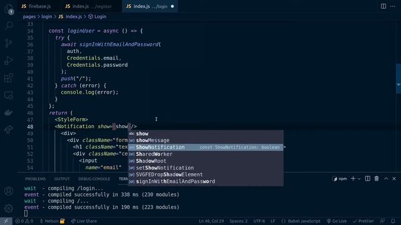Image resolution: width=401 pixels, height=225 pixels.
Task: Select the 'SVGFEDropShadowElement' suggestion
Action: [x=206, y=175]
